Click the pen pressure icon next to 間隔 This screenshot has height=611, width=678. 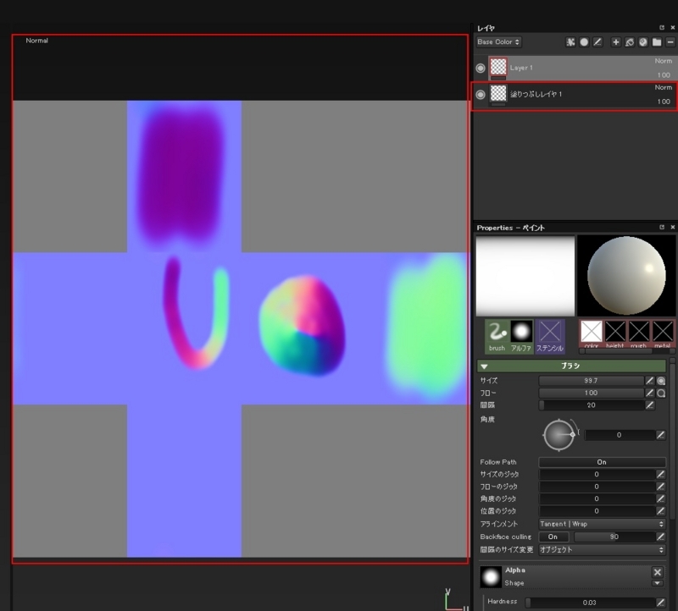click(649, 405)
